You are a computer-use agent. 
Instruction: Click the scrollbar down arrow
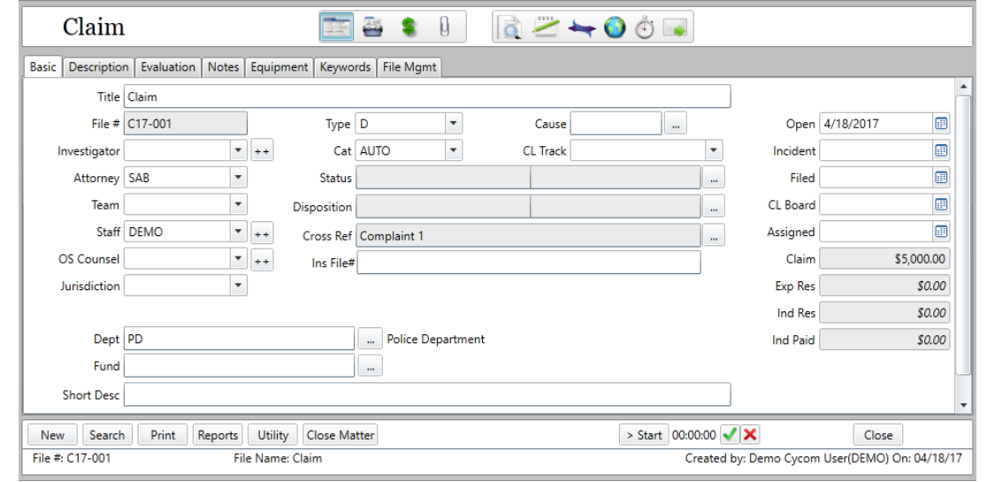click(963, 405)
